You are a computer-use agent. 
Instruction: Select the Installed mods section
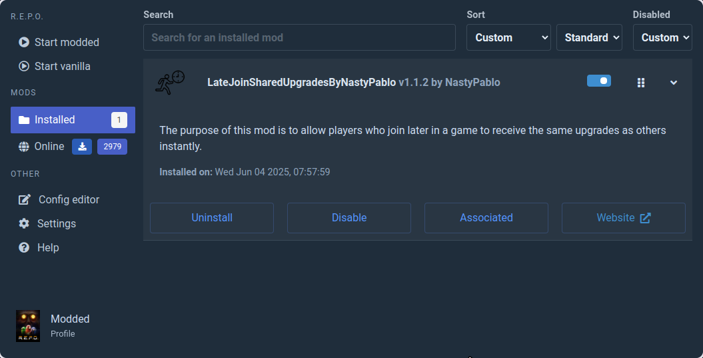[73, 120]
